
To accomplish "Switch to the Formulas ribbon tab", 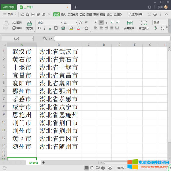I will click(82, 14).
